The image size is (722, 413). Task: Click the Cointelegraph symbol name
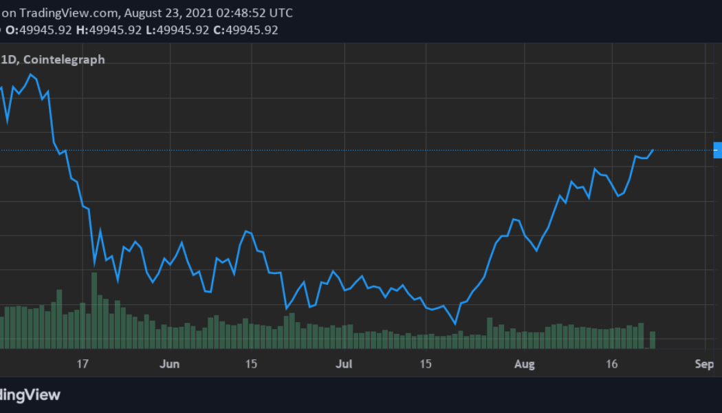pos(65,59)
